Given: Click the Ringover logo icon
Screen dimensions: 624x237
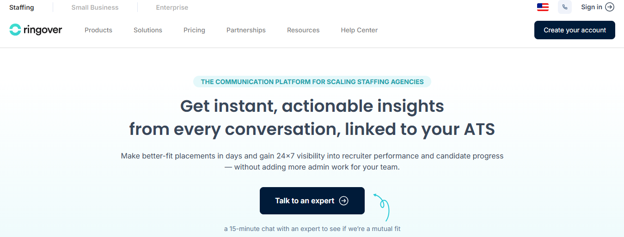Looking at the screenshot, I should click(x=15, y=30).
